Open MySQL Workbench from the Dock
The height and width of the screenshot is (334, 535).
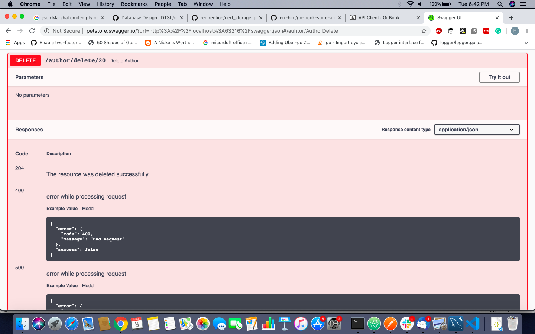[x=455, y=324]
